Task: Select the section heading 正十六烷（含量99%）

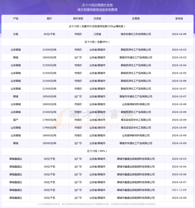Action: (x=97, y=42)
